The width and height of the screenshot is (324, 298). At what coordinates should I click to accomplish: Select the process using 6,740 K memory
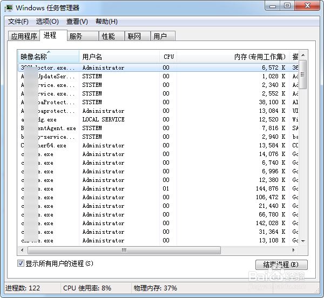click(158, 162)
